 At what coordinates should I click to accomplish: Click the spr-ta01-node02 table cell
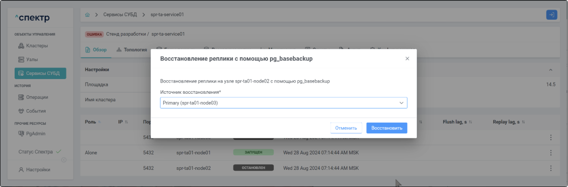click(x=193, y=168)
